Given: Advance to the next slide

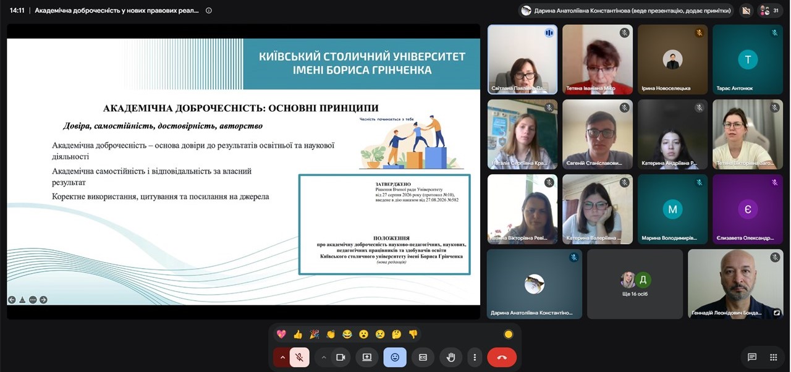Looking at the screenshot, I should pos(43,300).
